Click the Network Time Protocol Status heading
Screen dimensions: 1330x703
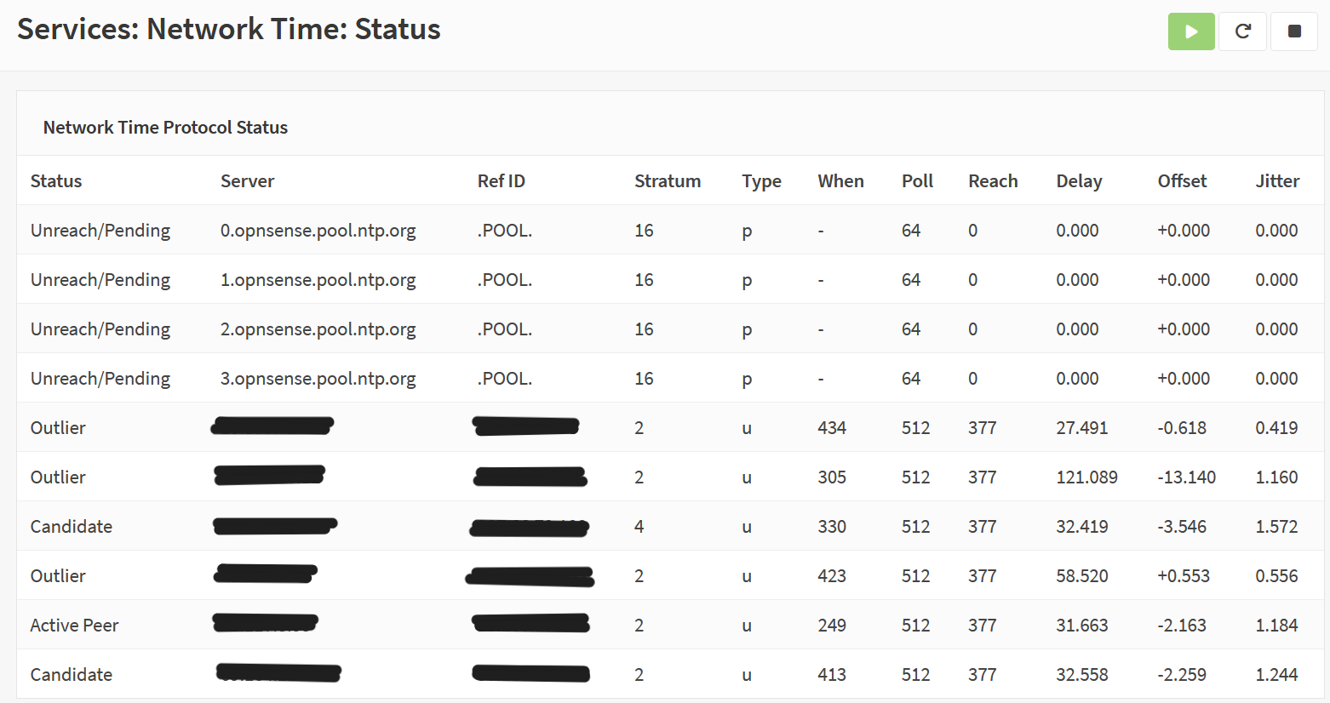coord(165,128)
